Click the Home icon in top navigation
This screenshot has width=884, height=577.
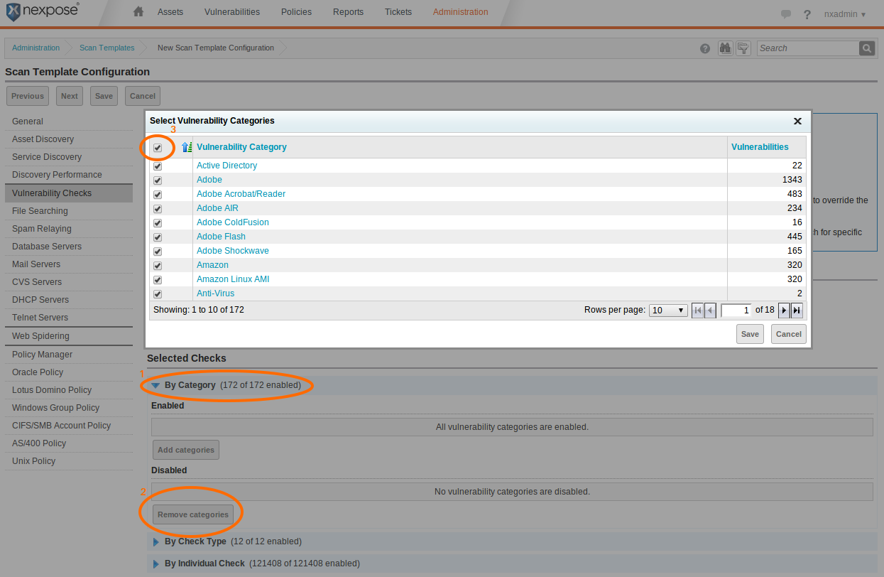click(x=138, y=12)
